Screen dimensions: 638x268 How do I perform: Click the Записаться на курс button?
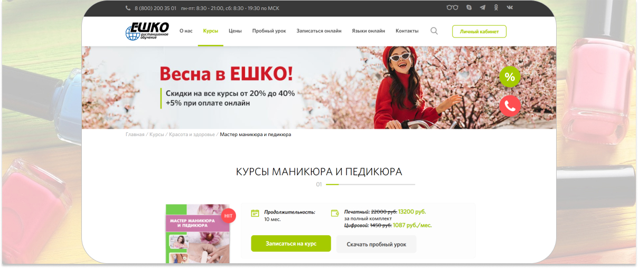291,244
